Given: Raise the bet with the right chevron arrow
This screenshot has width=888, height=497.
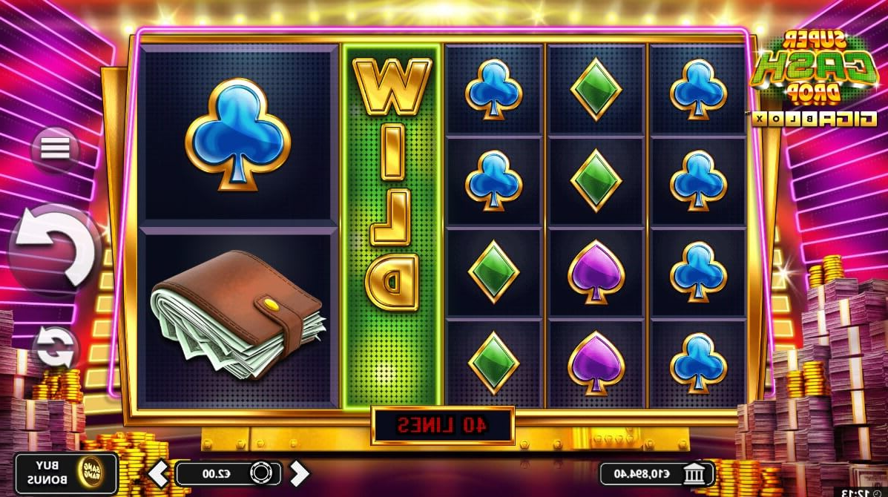Looking at the screenshot, I should point(299,473).
